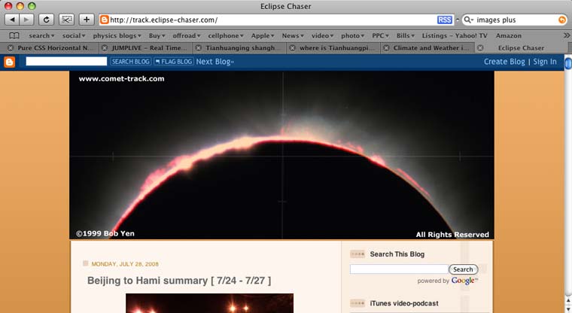Close the Tianhuanging shanghai tab

click(199, 48)
